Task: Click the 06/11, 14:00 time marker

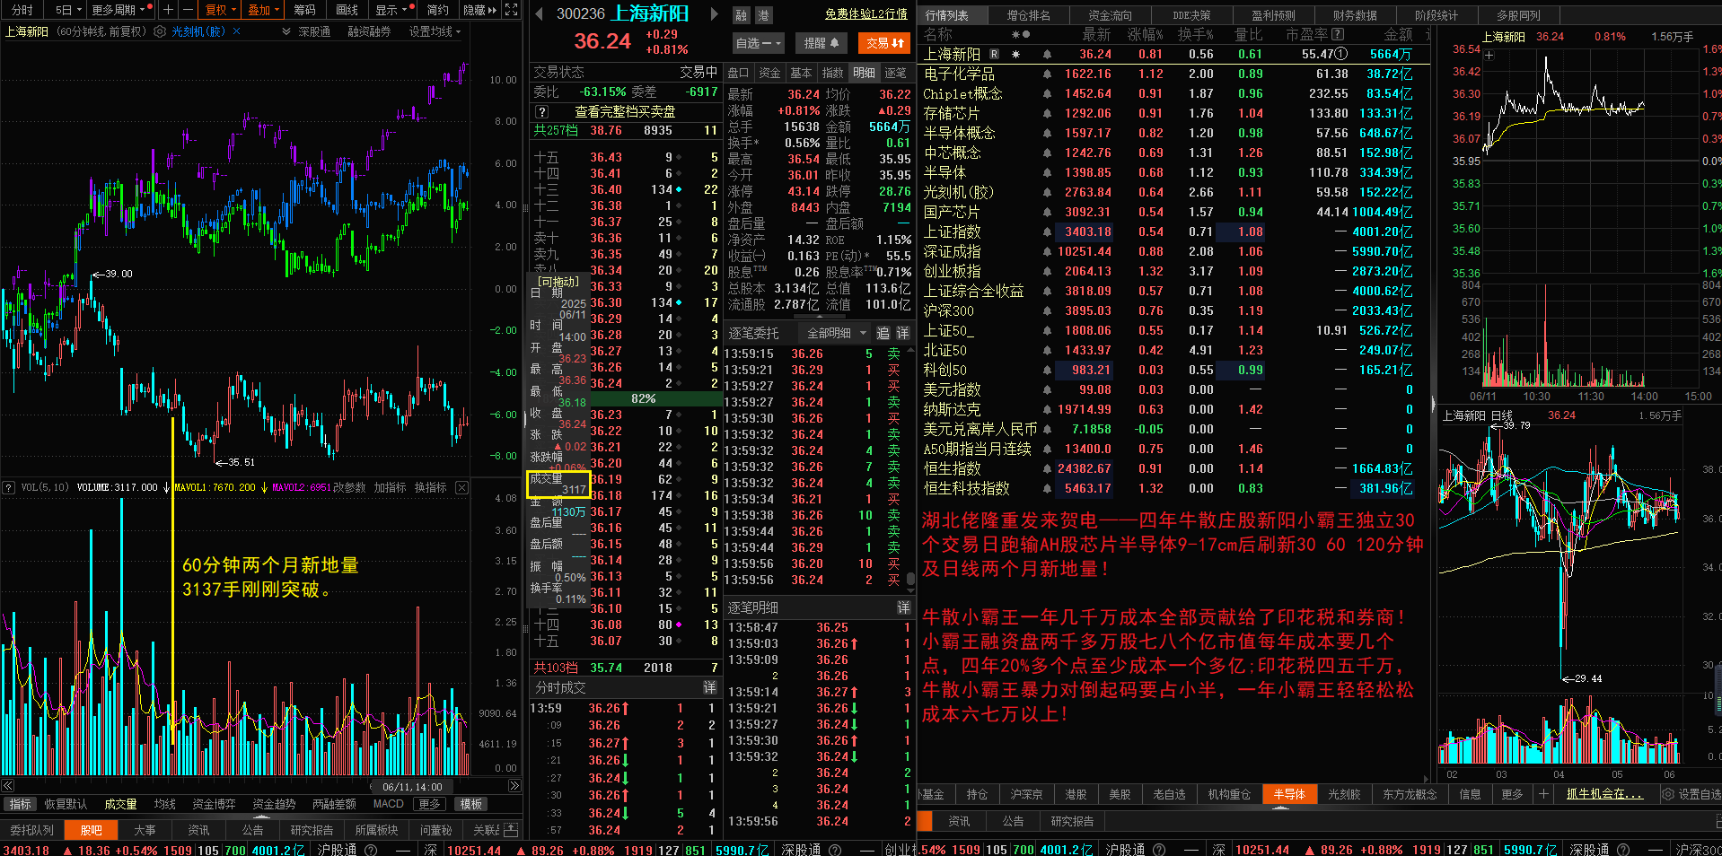Action: point(412,787)
